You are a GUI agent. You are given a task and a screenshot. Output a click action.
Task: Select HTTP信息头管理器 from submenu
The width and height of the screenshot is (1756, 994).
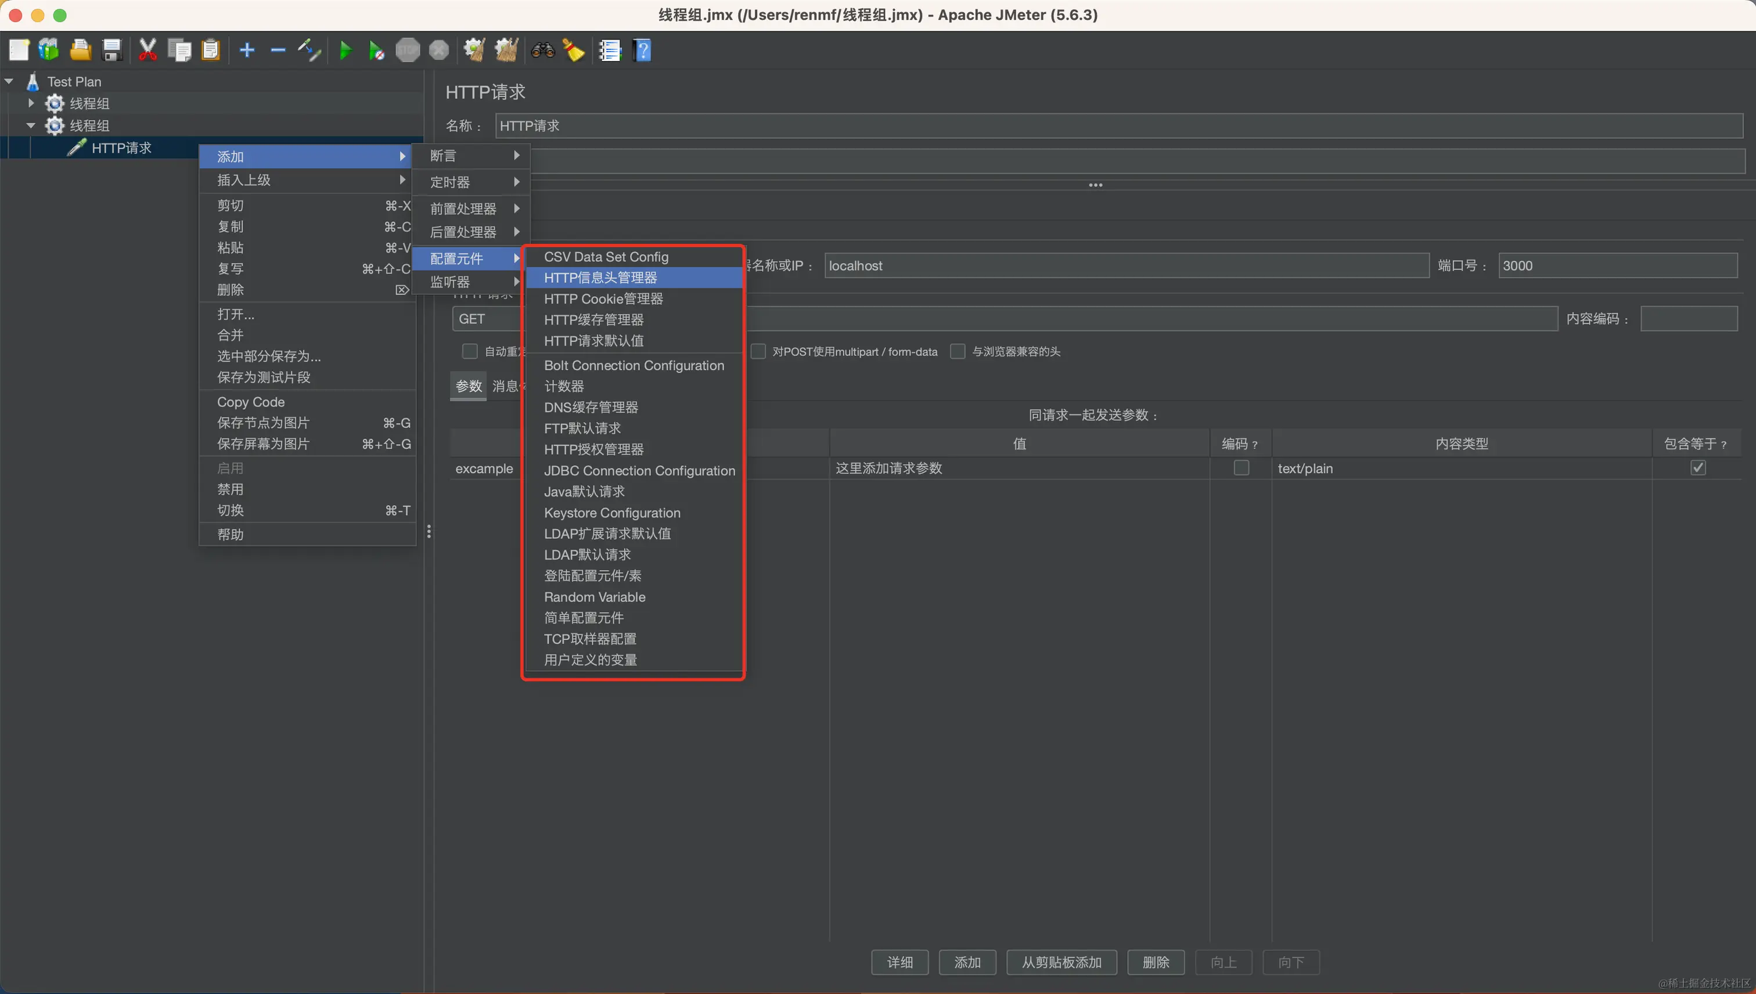[x=633, y=278]
